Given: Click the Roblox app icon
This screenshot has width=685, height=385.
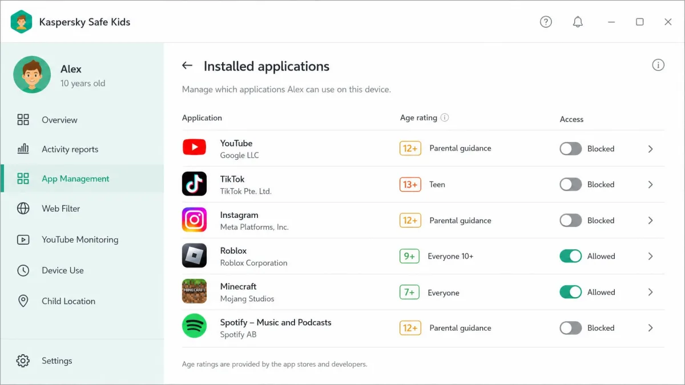Looking at the screenshot, I should pos(194,256).
